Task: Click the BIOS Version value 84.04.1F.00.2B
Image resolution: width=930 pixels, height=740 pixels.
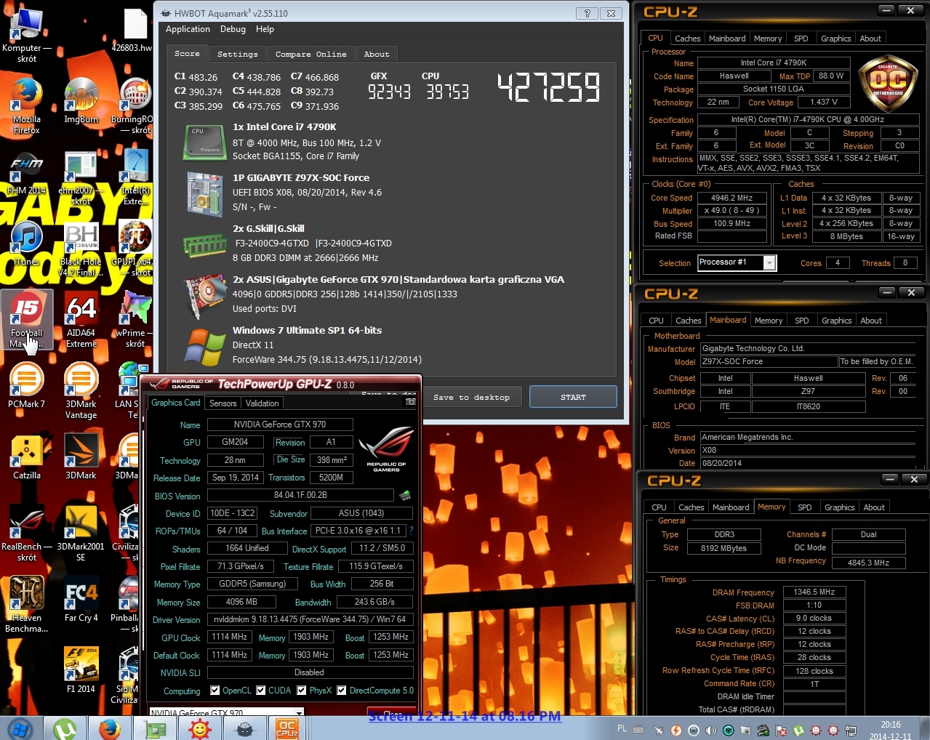Action: pyautogui.click(x=300, y=495)
